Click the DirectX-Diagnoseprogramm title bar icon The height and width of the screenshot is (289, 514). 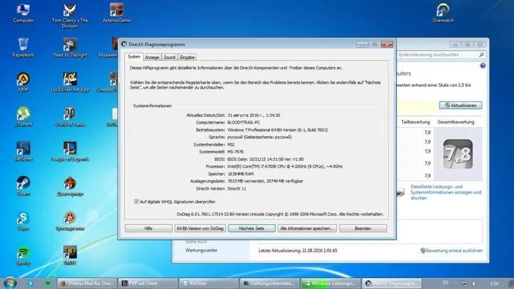click(124, 44)
